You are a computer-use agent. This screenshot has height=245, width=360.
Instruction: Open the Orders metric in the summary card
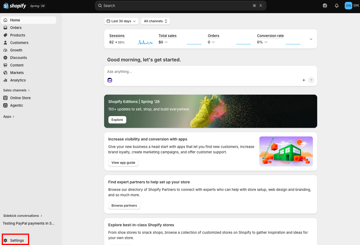click(214, 36)
